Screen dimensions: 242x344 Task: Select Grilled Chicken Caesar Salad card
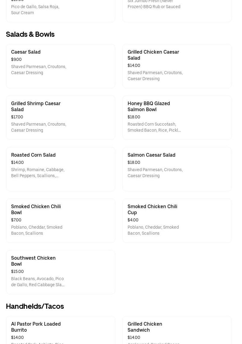177,66
